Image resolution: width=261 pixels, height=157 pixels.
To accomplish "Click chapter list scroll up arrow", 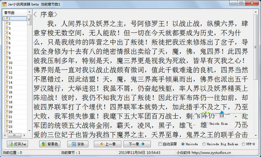I will 29,12.
